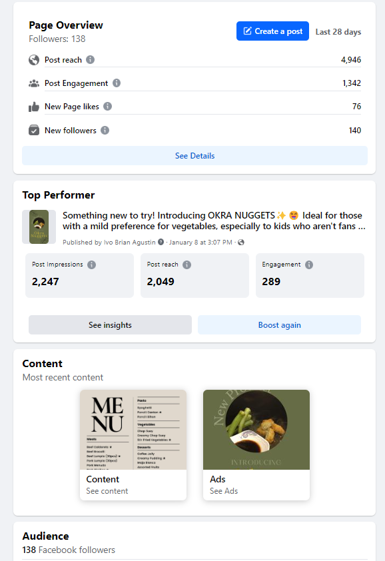Click the info icon next to Post Engagement
The height and width of the screenshot is (561, 385).
117,83
